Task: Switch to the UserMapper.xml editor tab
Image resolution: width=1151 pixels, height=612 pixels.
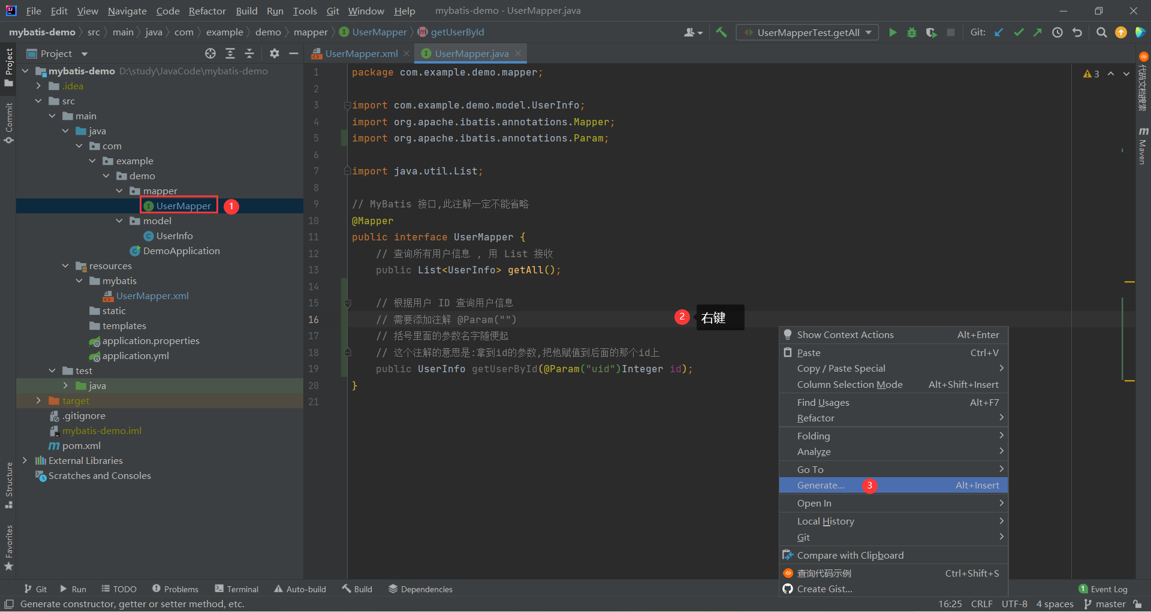Action: (361, 53)
